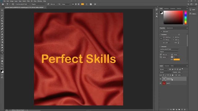Toggle text orientation in options bar

pos(13,4)
